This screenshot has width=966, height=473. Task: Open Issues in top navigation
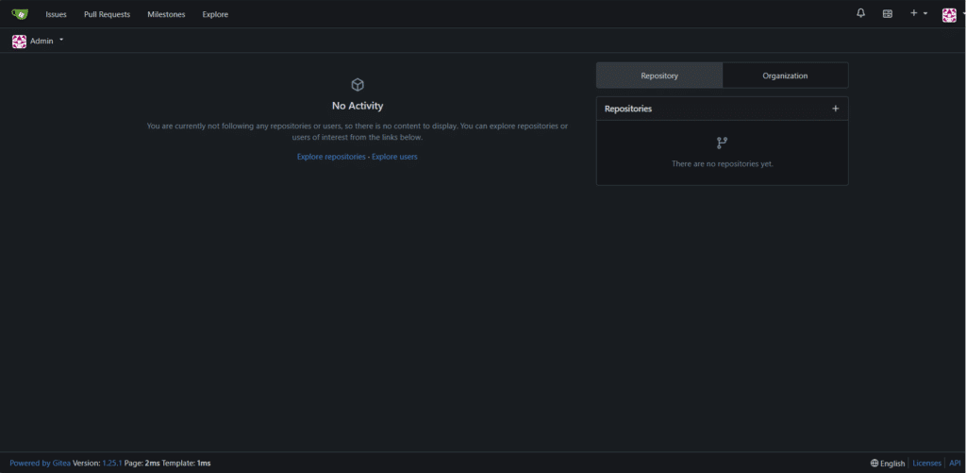coord(56,14)
